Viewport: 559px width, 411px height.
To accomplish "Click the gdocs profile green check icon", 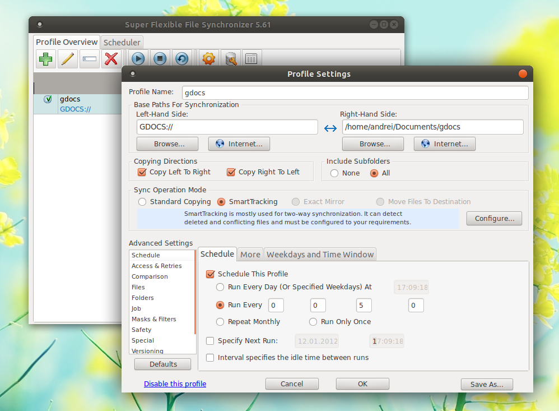I will click(48, 99).
